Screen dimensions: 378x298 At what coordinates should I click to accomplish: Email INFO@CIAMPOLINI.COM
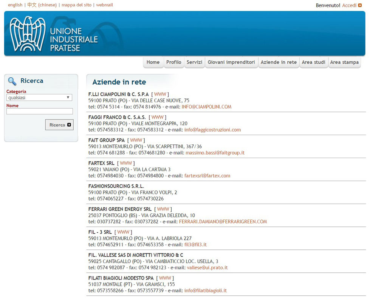coord(206,107)
